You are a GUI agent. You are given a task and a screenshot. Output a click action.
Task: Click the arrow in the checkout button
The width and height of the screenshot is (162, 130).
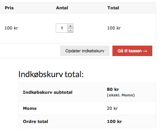click(x=145, y=51)
